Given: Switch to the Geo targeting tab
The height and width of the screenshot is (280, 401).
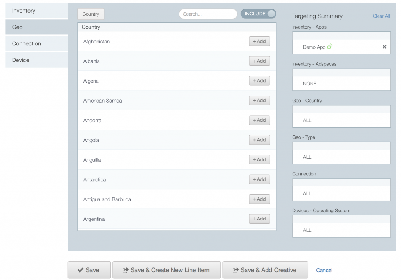Looking at the screenshot, I should tap(37, 27).
